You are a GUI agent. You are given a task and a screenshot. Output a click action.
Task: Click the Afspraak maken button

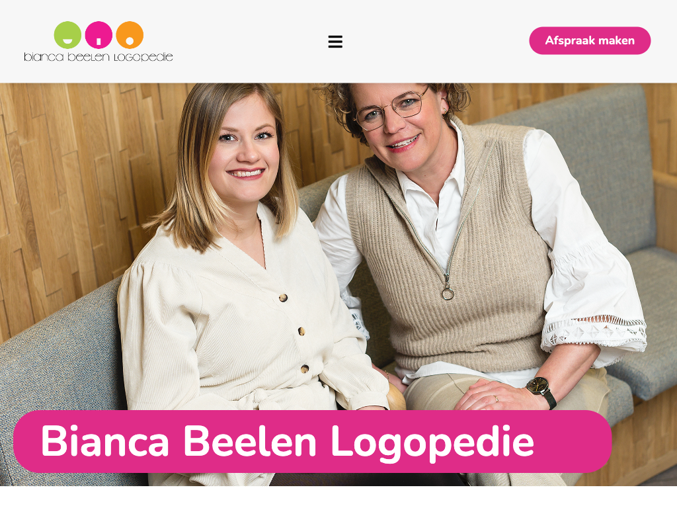[x=590, y=40]
